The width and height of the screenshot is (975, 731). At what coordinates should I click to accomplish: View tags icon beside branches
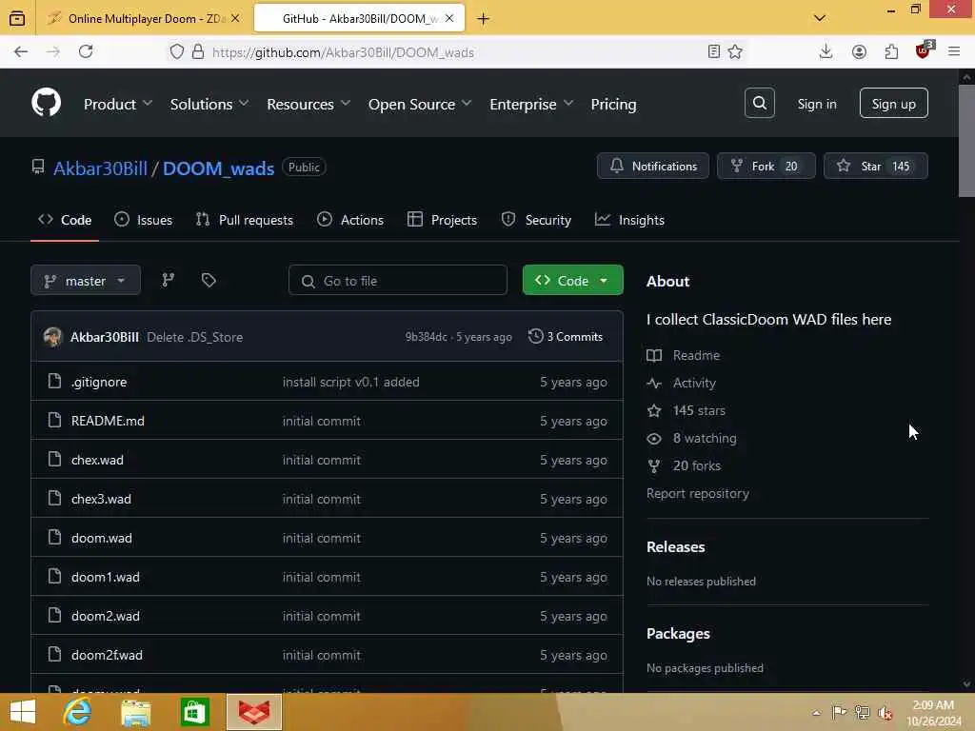tap(209, 281)
